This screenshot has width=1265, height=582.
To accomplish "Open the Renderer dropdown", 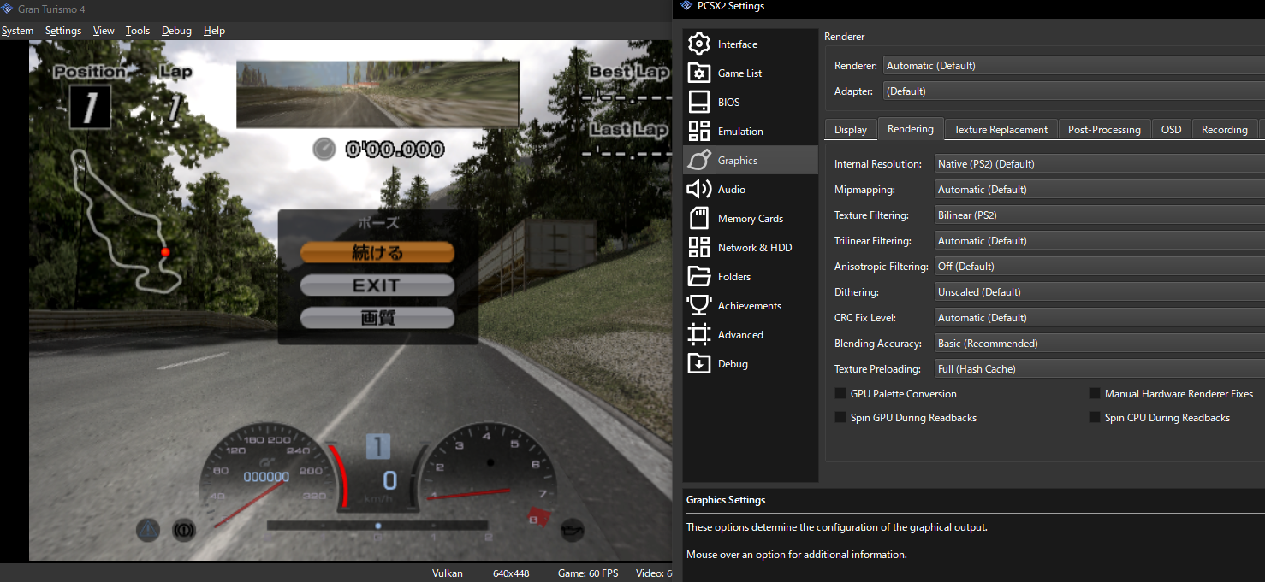I will [x=1073, y=66].
